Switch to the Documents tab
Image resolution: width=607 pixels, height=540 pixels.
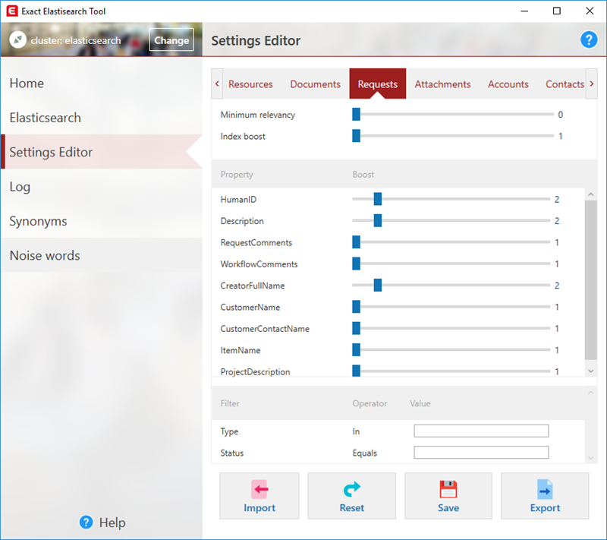click(x=315, y=84)
